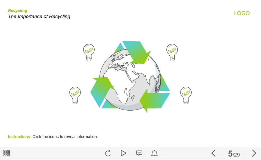The width and height of the screenshot is (261, 160).
Task: Click 'The Importance of Recycling' title
Action: point(39,17)
